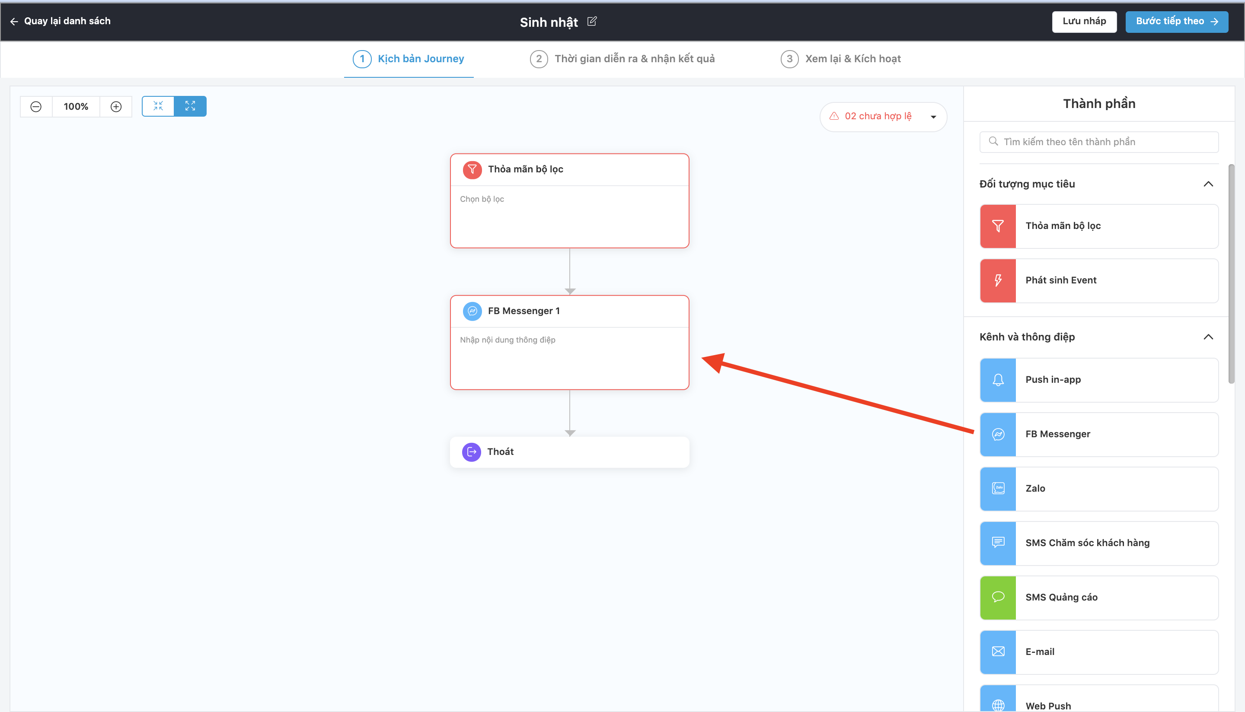
Task: Click the Lưu nháp button
Action: [1084, 22]
